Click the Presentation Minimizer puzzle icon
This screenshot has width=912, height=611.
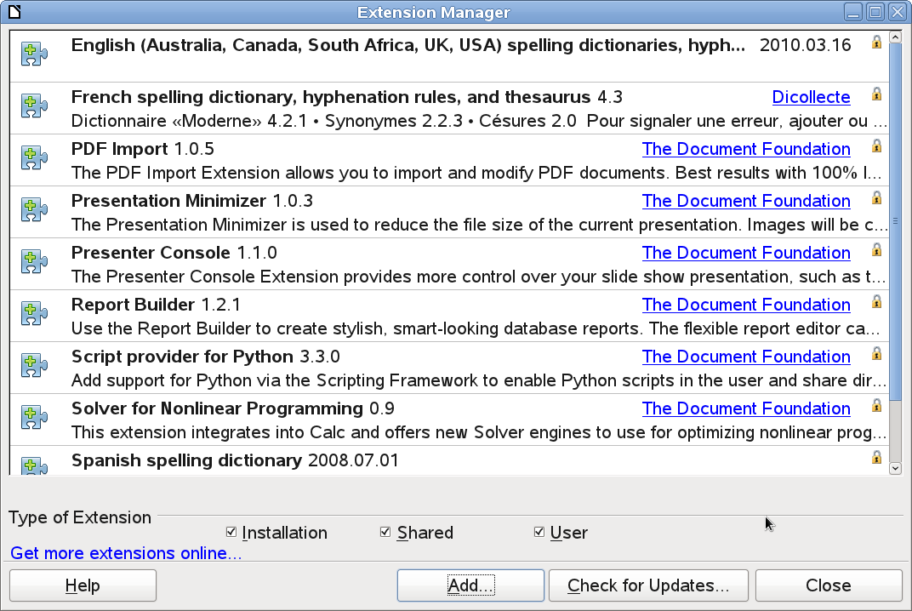(x=34, y=209)
